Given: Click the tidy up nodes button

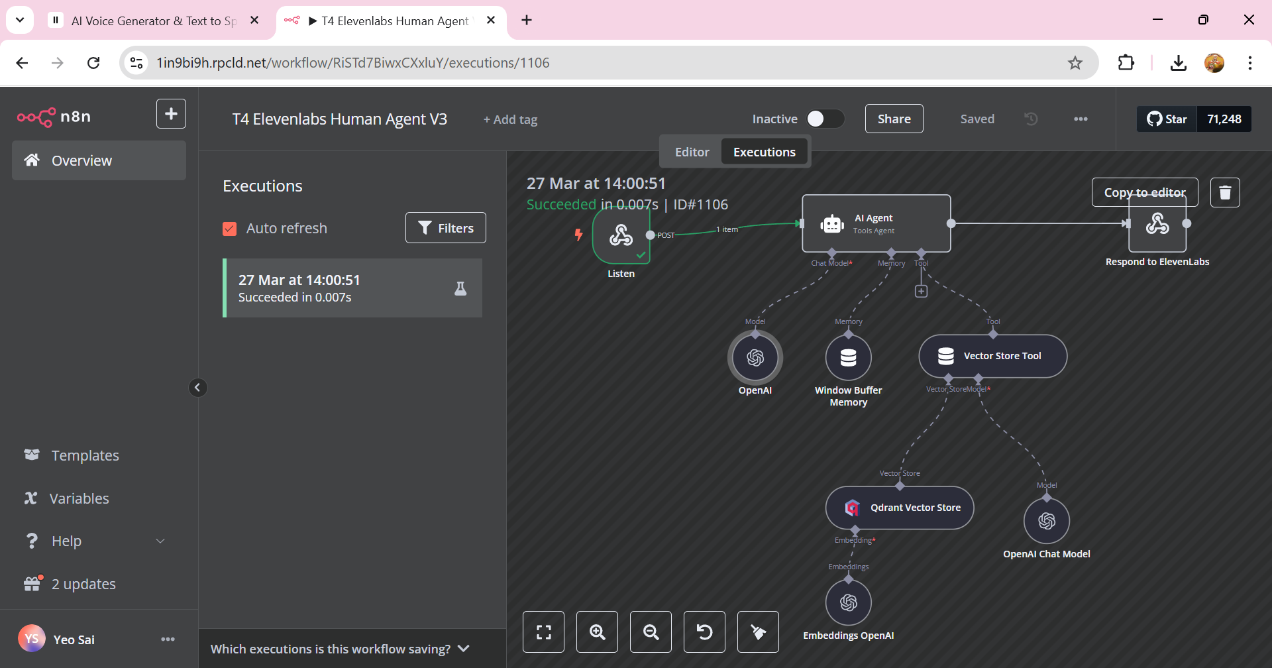Looking at the screenshot, I should click(758, 632).
